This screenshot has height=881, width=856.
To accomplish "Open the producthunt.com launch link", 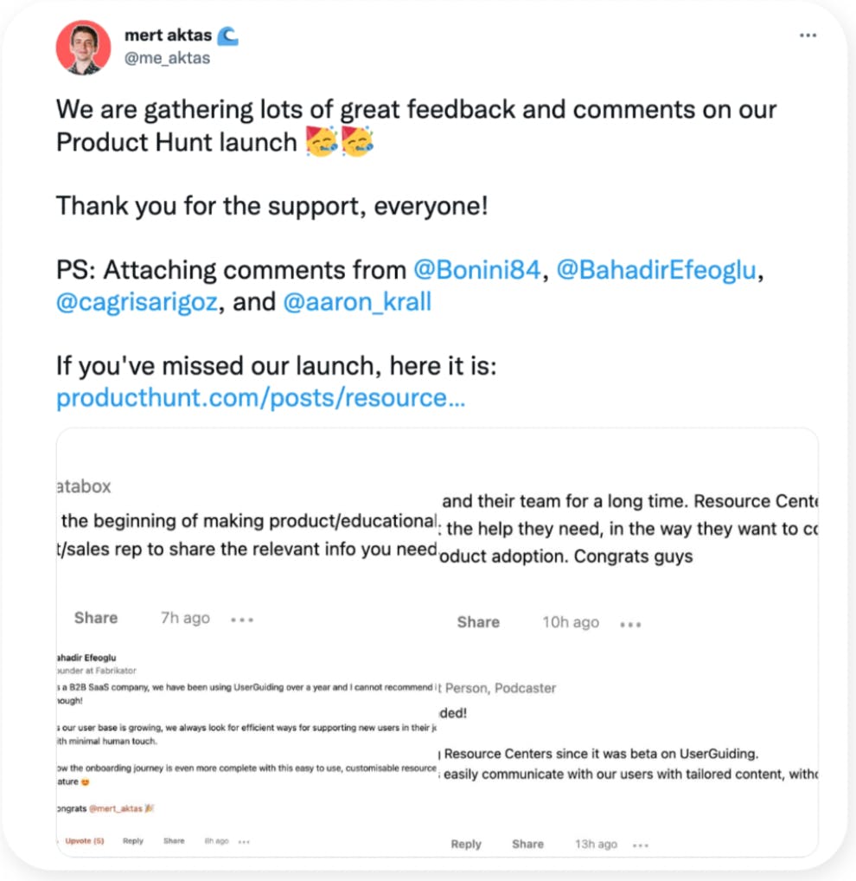I will 260,399.
